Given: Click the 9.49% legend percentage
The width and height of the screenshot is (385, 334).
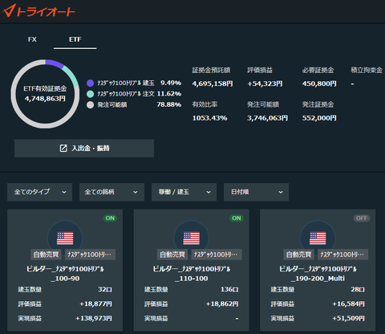Looking at the screenshot, I should click(171, 83).
